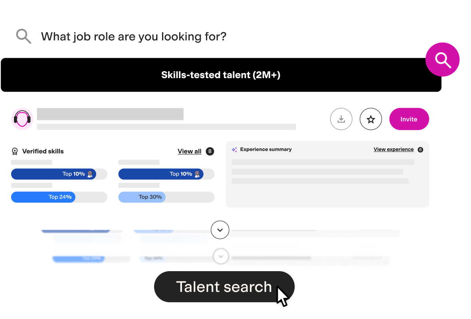Click the Verified skills badge icon

pyautogui.click(x=15, y=151)
